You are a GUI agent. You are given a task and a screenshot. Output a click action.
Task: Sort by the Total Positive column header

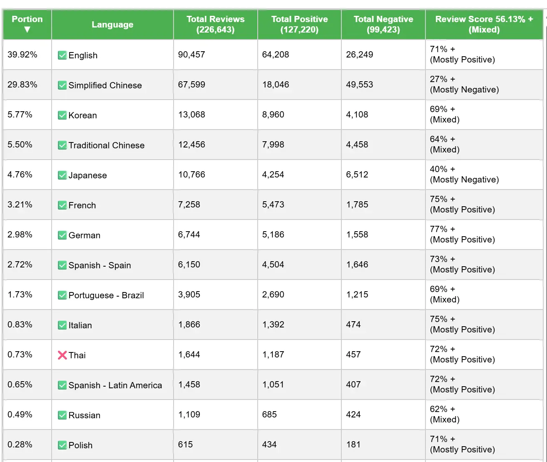(299, 24)
